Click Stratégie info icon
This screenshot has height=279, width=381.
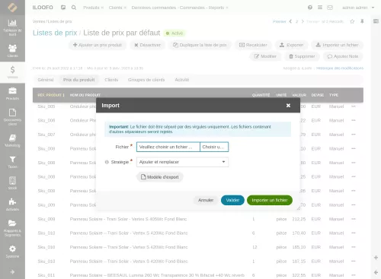click(x=107, y=162)
